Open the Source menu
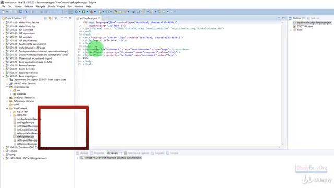The height and width of the screenshot is (188, 334). click(18, 6)
